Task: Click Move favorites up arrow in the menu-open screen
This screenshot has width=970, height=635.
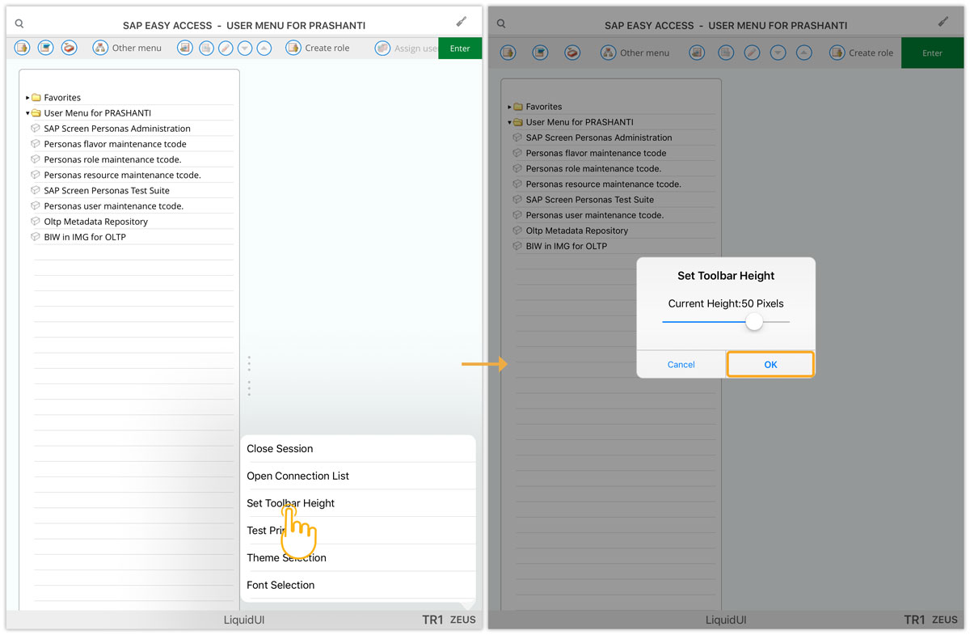Action: [264, 49]
